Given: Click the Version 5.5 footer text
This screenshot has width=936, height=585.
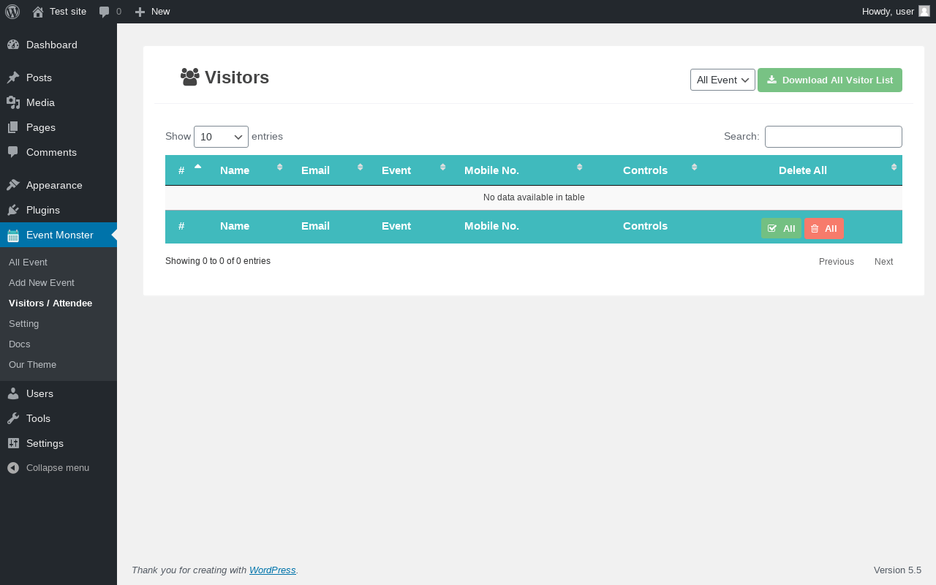Looking at the screenshot, I should [x=897, y=570].
